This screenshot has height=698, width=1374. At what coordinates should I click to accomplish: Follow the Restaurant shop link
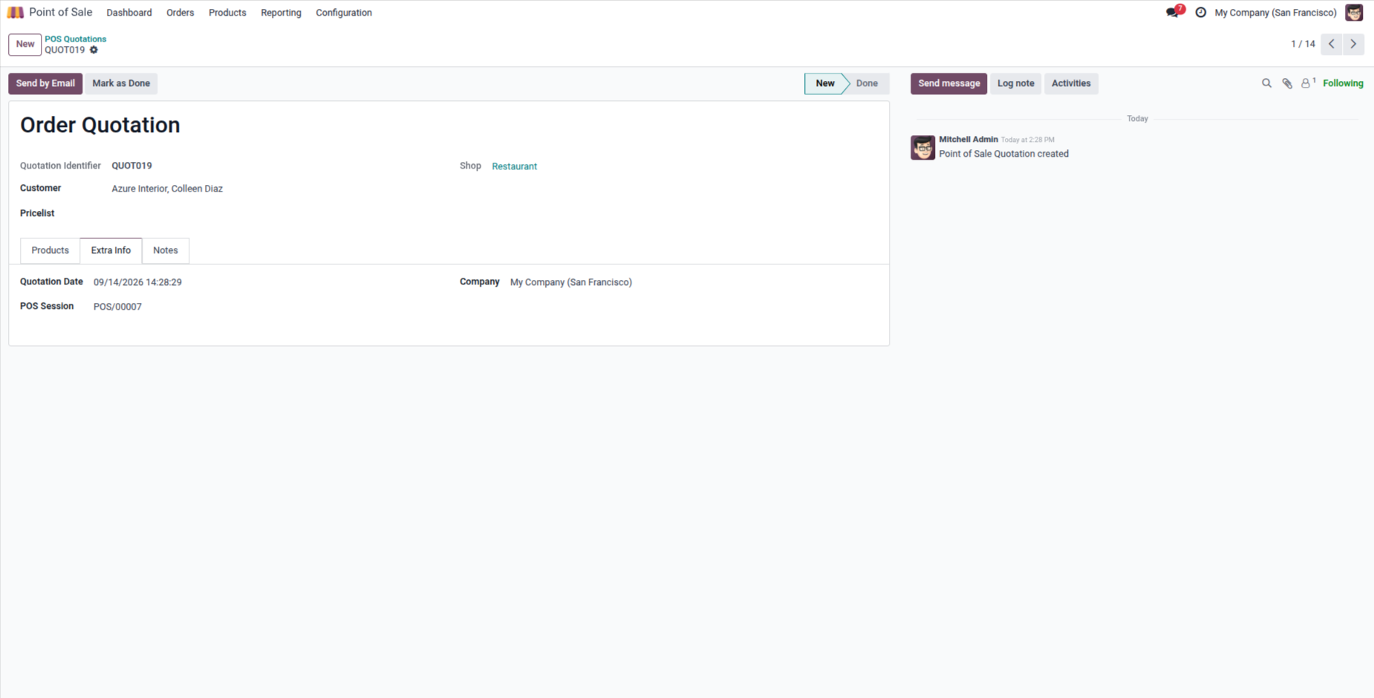514,166
